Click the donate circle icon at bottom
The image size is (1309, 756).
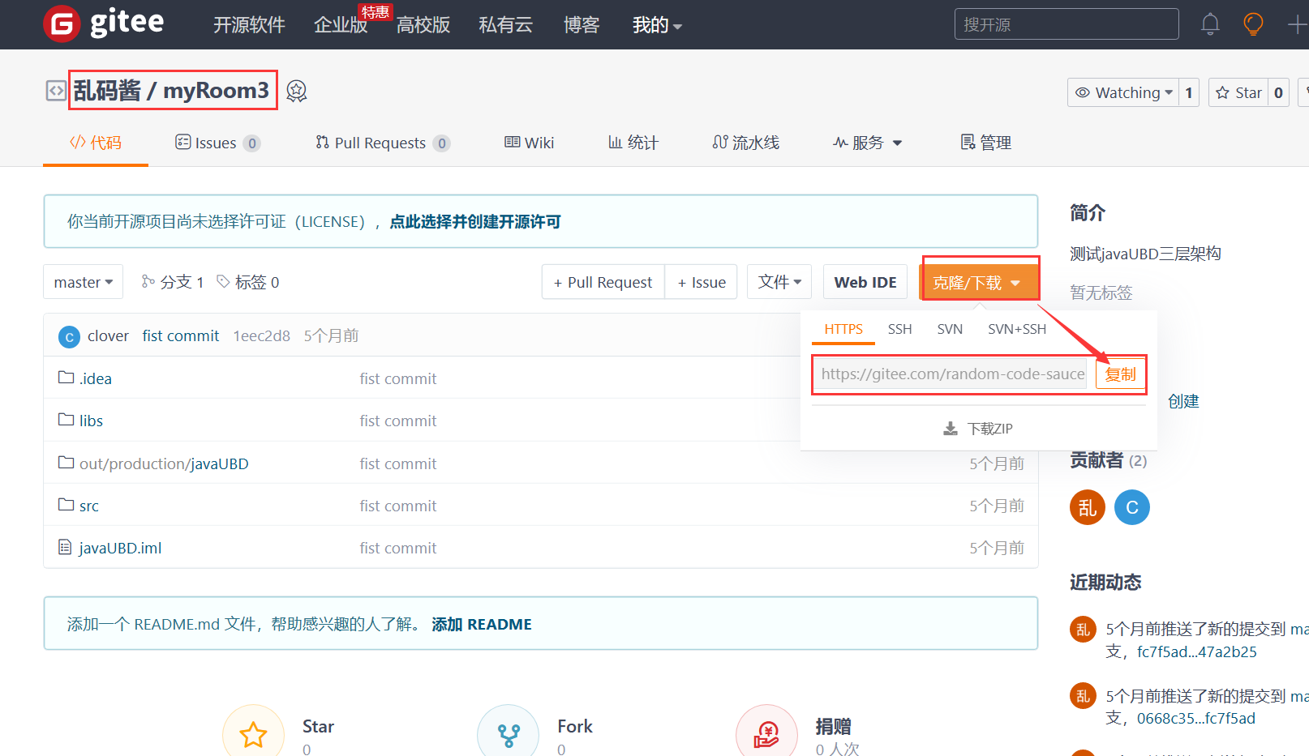point(766,733)
